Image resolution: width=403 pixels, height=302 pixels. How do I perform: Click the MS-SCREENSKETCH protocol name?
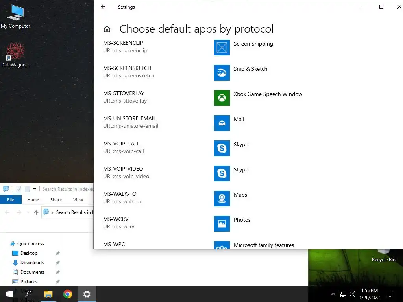click(127, 68)
